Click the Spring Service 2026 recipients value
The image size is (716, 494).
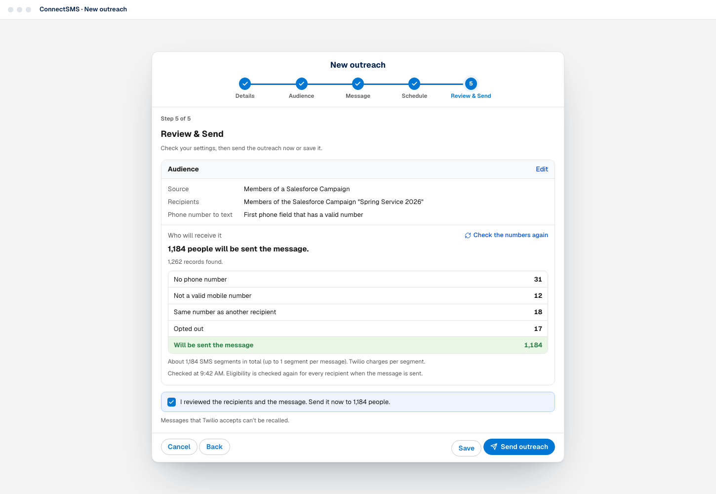tap(334, 202)
